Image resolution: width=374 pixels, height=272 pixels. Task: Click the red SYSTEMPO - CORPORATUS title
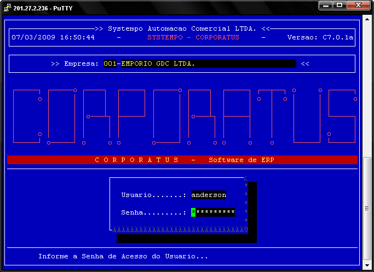pyautogui.click(x=193, y=37)
